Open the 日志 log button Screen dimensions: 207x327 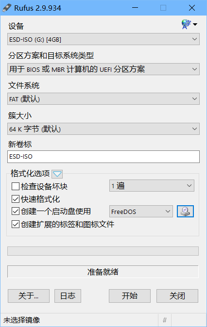click(x=68, y=296)
